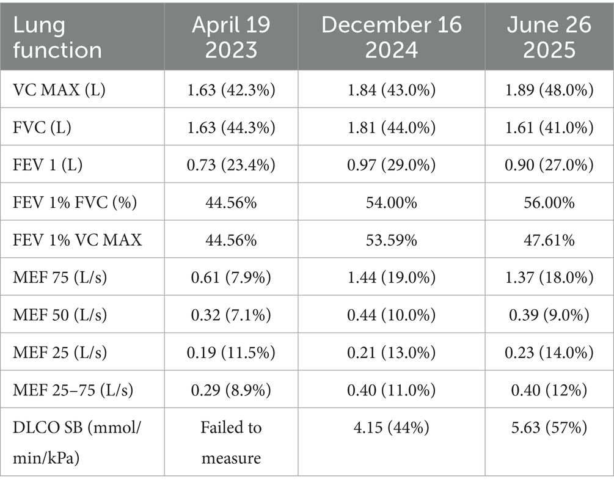Select the "MEF 25–75 (L/s)" row label

point(73,389)
